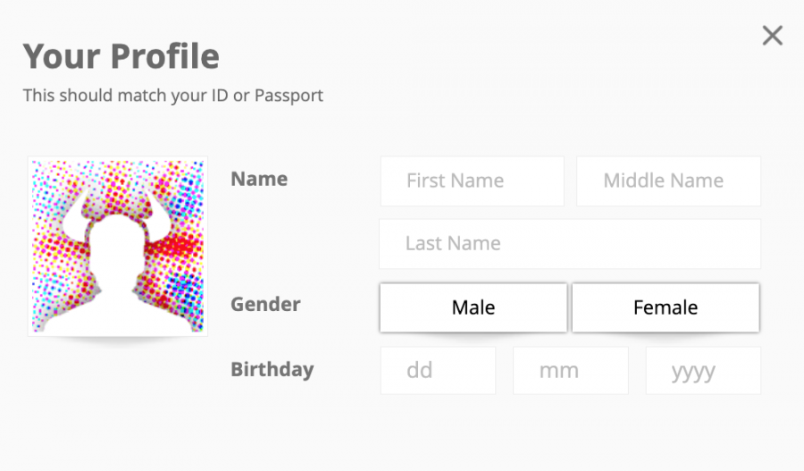Click the mm birthday month field

point(571,370)
